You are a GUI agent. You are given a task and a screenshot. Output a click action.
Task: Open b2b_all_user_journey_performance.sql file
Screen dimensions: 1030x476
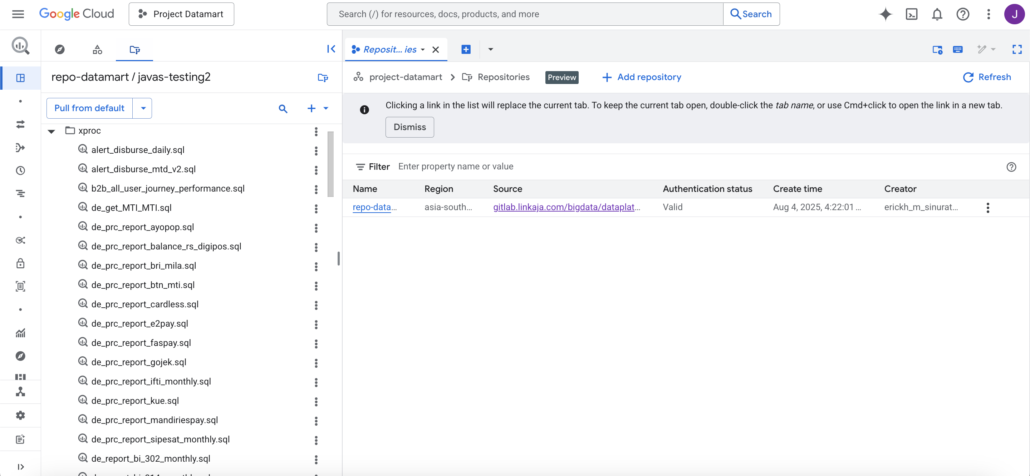167,188
